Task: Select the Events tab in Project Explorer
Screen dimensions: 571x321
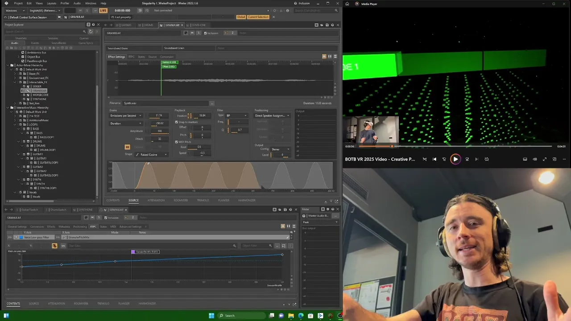Action: click(35, 43)
